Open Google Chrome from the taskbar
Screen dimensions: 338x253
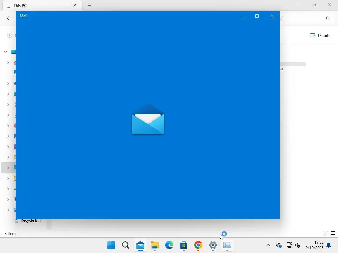point(198,245)
